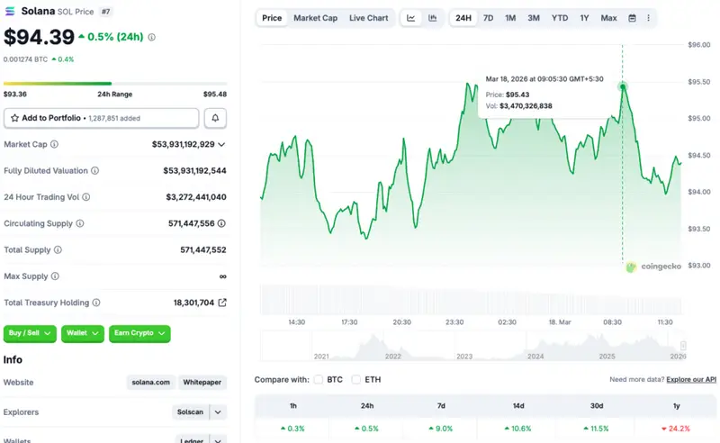Click the Solana logo icon

coord(10,11)
